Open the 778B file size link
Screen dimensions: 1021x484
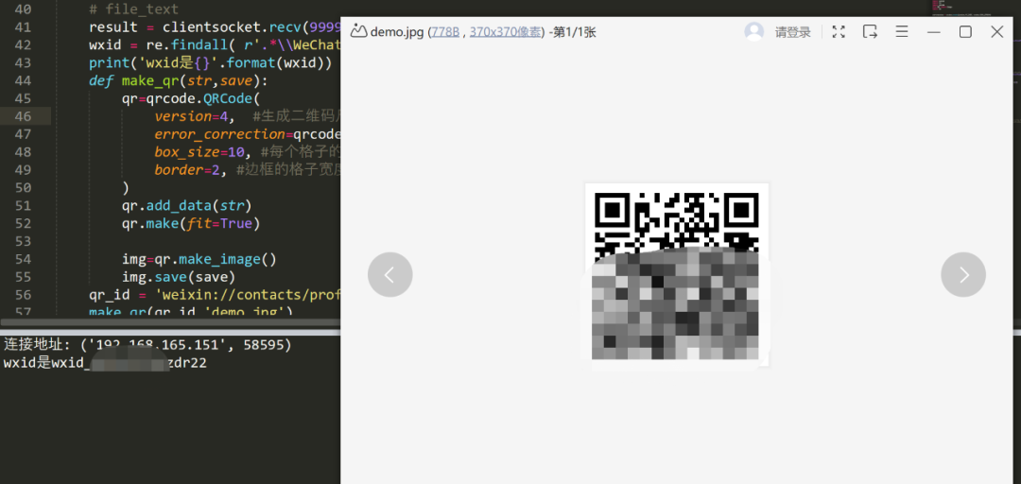coord(444,32)
